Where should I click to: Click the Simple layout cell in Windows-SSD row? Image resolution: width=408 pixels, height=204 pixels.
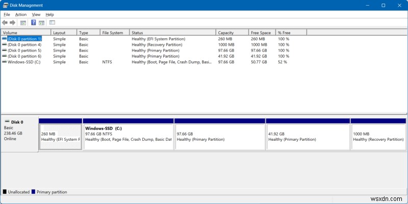59,62
